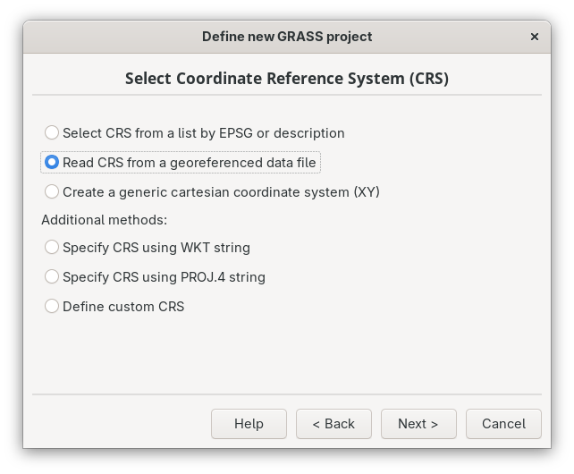The width and height of the screenshot is (574, 474).
Task: Click the 'Select Coordinate Reference System (CRS)' heading
Action: (286, 79)
